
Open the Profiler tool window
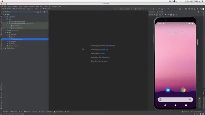(49, 112)
